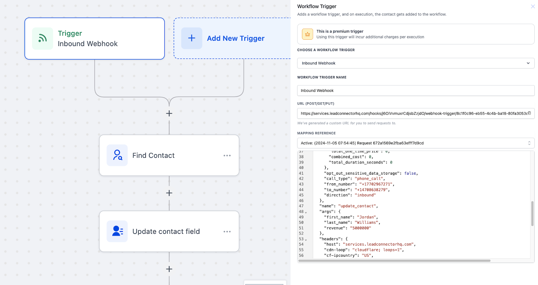
Task: Add a step above Find Contact
Action: pos(169,113)
